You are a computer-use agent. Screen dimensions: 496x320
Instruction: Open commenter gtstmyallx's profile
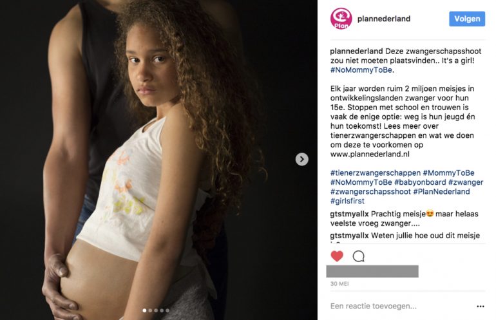pyautogui.click(x=349, y=214)
